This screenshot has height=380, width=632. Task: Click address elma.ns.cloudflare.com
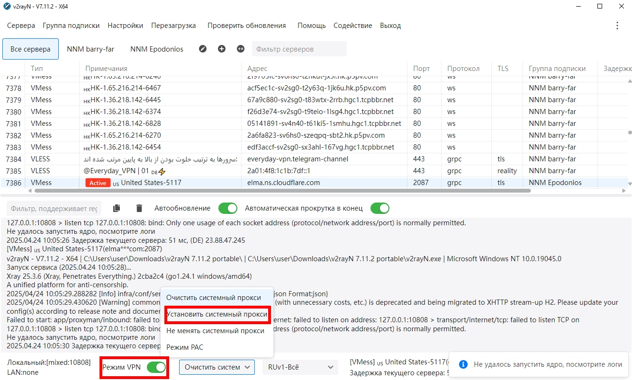click(283, 183)
